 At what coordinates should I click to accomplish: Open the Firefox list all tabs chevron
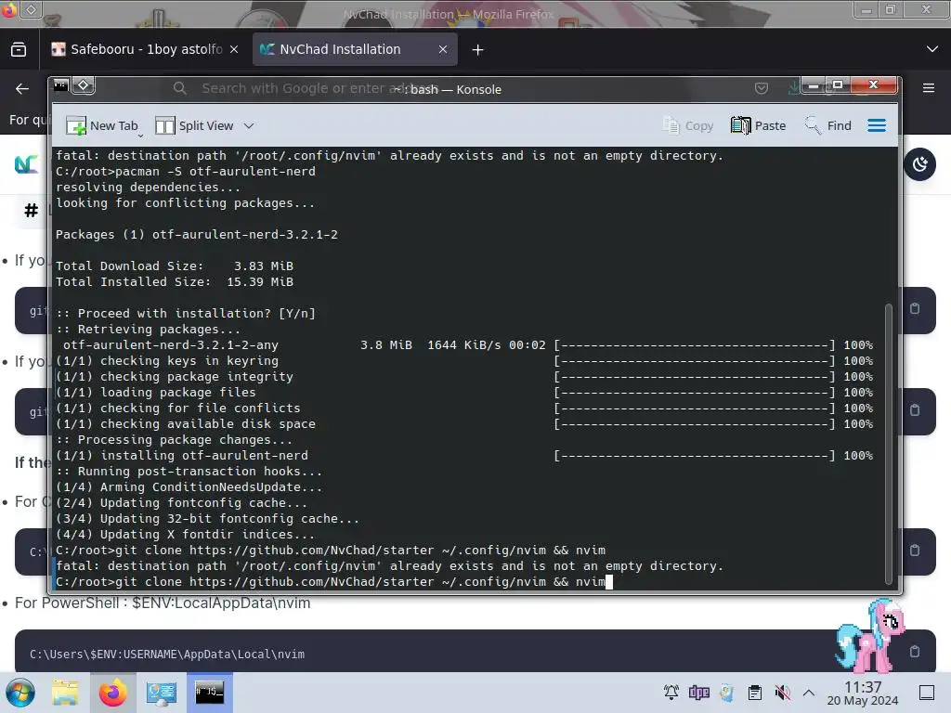click(x=932, y=49)
